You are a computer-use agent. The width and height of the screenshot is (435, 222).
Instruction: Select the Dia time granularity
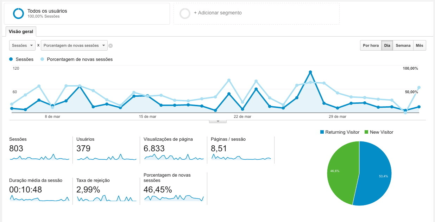tap(387, 45)
